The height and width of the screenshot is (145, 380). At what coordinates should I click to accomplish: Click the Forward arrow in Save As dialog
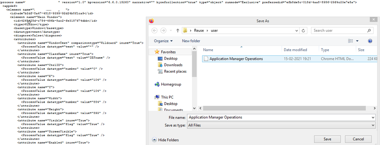pos(163,31)
